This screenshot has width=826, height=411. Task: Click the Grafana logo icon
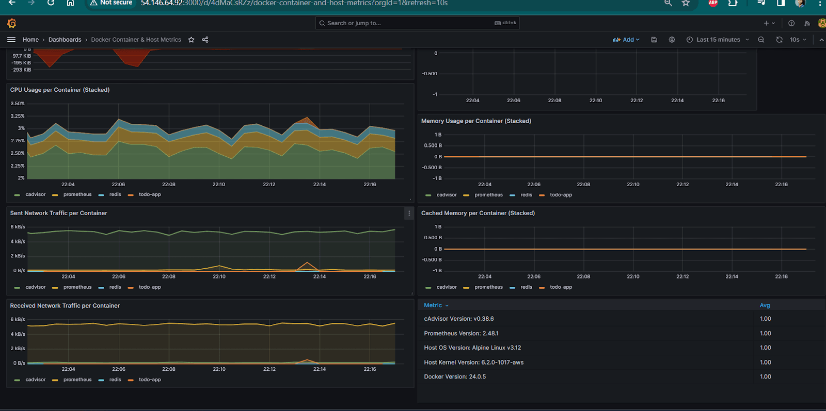click(x=11, y=23)
